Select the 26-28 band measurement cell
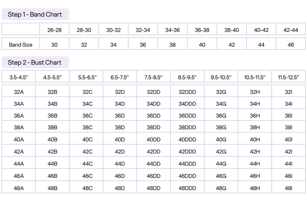The image size is (307, 206). point(54,30)
